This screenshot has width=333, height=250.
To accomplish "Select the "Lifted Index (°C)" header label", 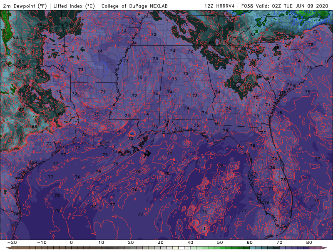I will point(74,6).
